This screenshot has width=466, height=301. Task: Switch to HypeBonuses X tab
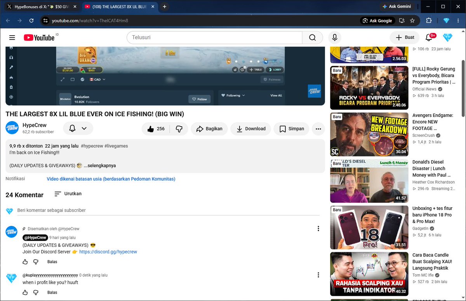pyautogui.click(x=41, y=7)
